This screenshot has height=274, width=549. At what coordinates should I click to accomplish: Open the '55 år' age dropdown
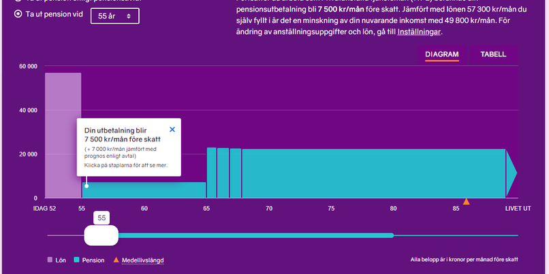tap(115, 15)
